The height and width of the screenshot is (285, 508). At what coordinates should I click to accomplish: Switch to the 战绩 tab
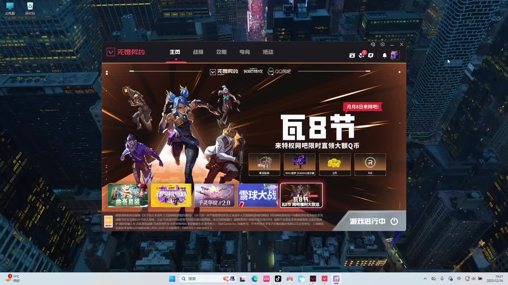coord(198,52)
